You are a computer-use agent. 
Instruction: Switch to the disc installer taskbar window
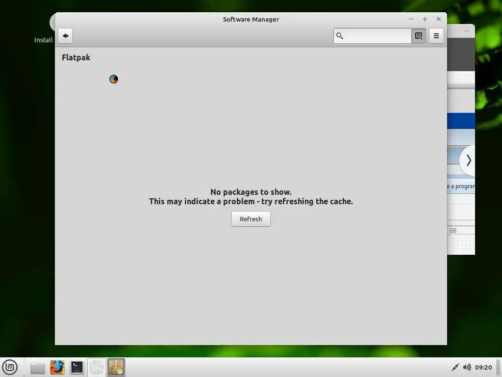pos(97,367)
